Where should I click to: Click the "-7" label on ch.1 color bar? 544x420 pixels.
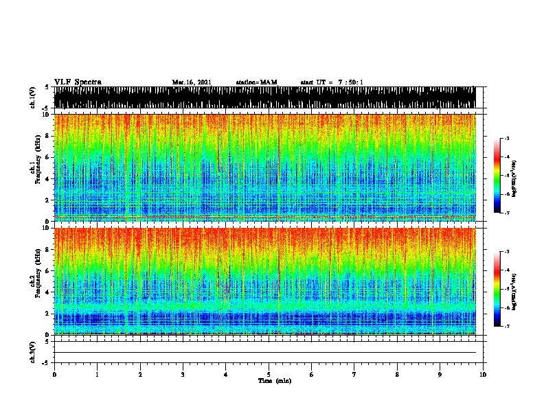[506, 213]
